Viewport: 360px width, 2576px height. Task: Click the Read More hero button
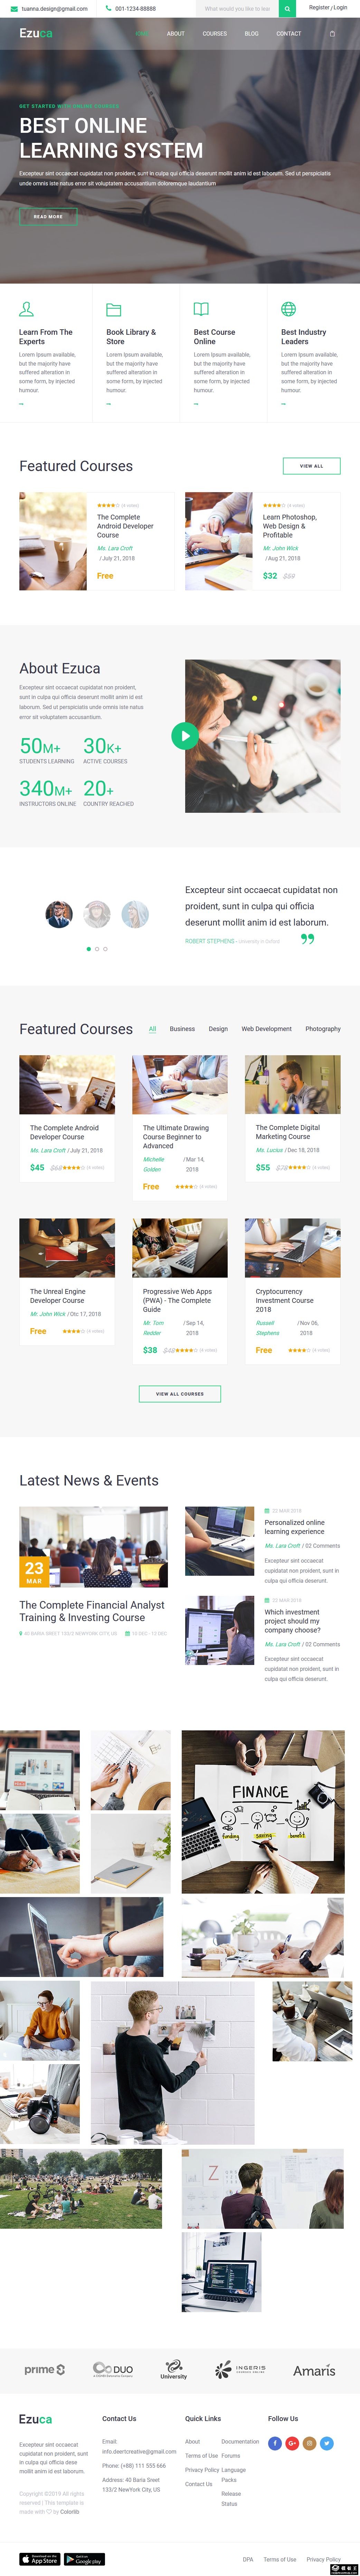pos(48,216)
